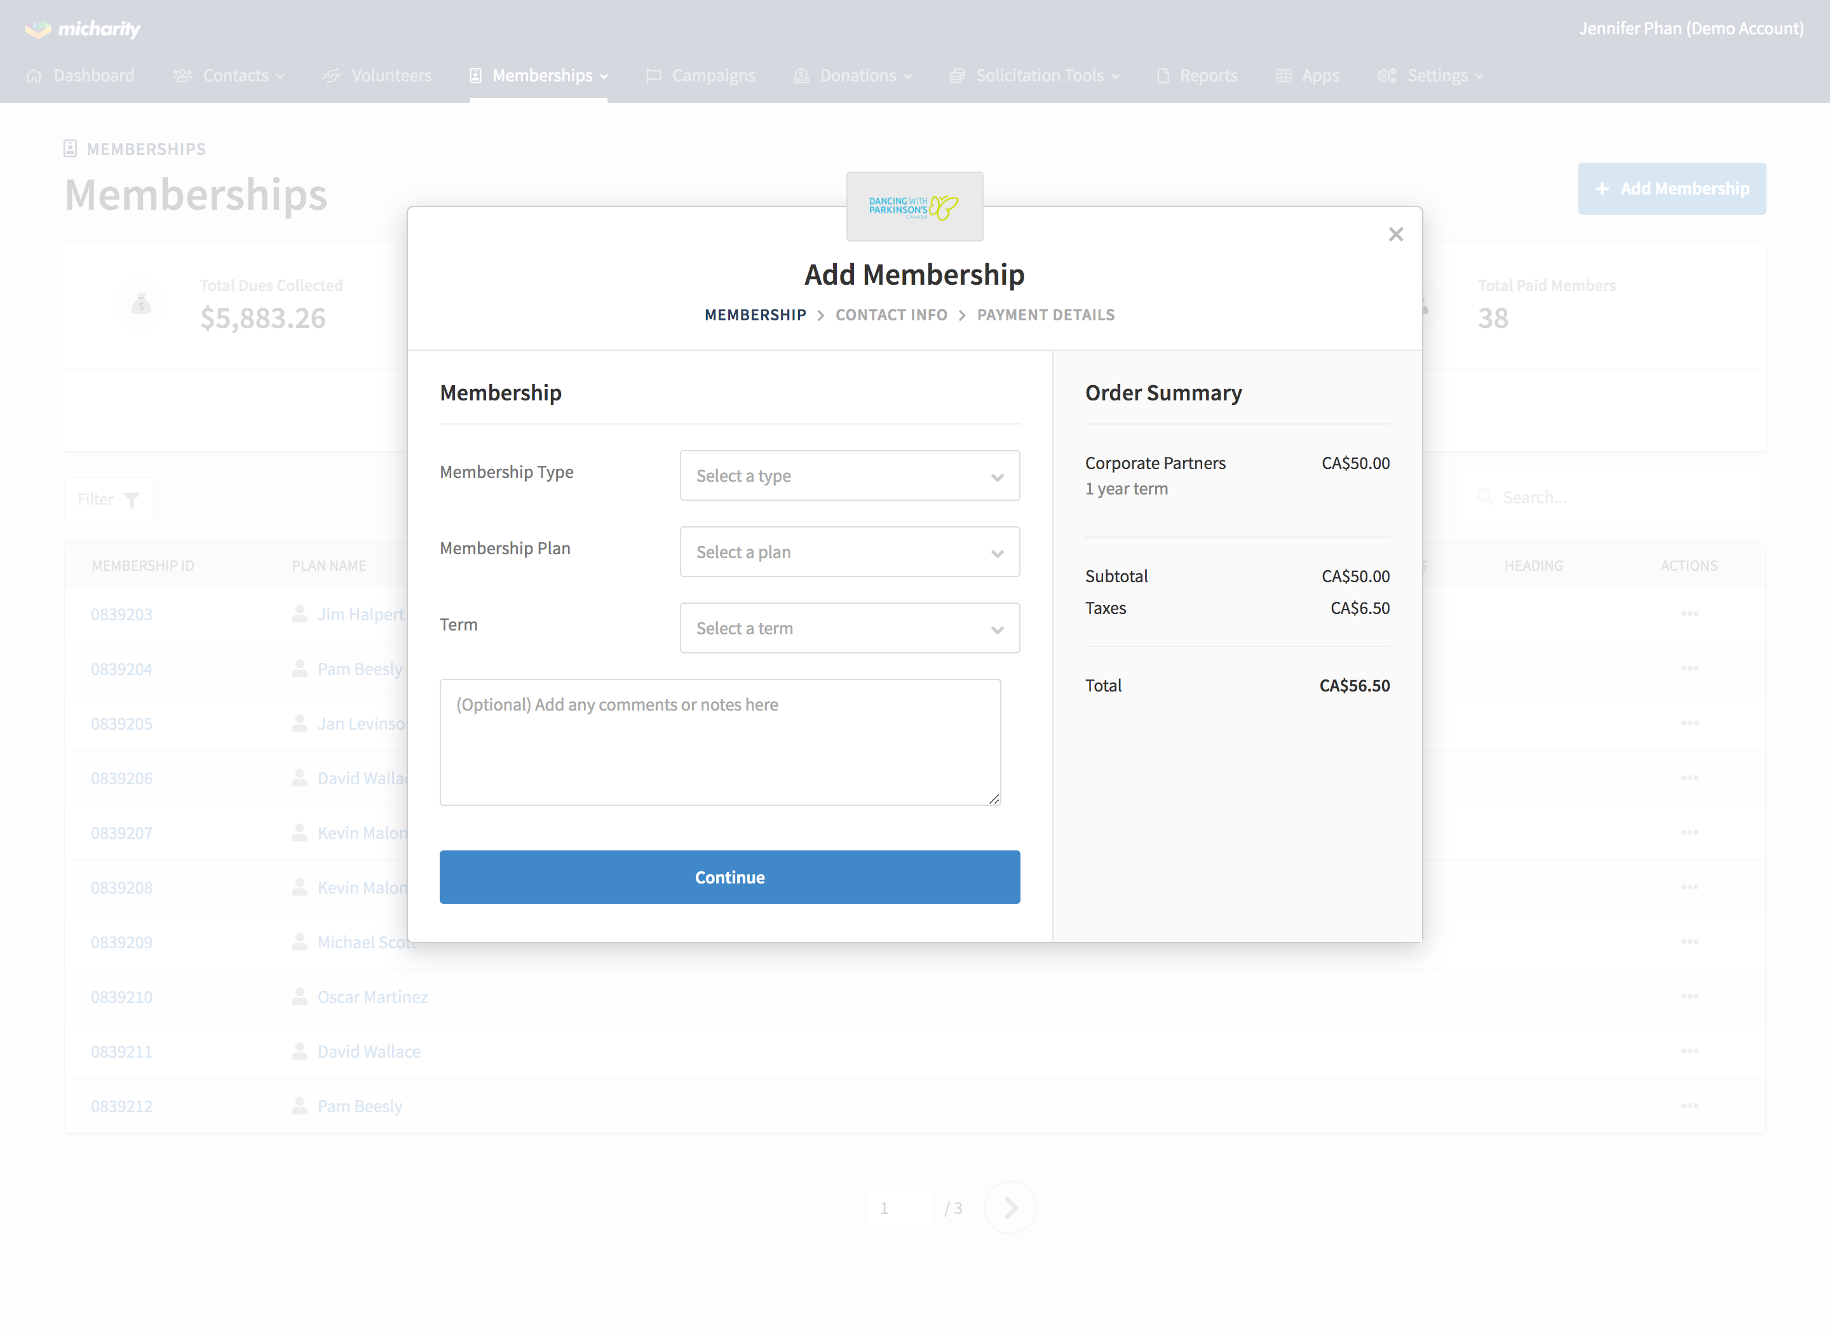Image resolution: width=1830 pixels, height=1336 pixels.
Task: Click the Heading column header
Action: coord(1533,565)
